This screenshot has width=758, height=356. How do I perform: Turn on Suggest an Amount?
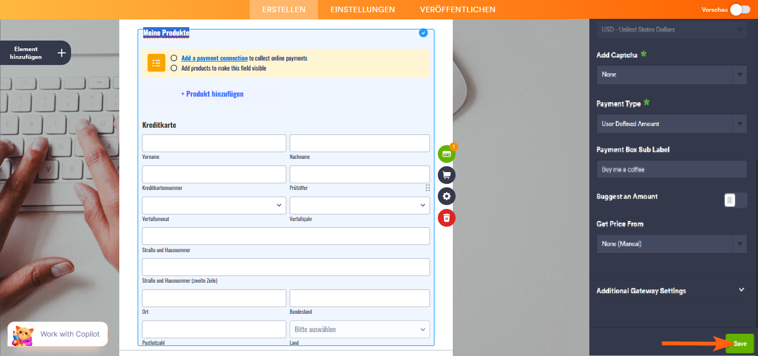(x=735, y=200)
